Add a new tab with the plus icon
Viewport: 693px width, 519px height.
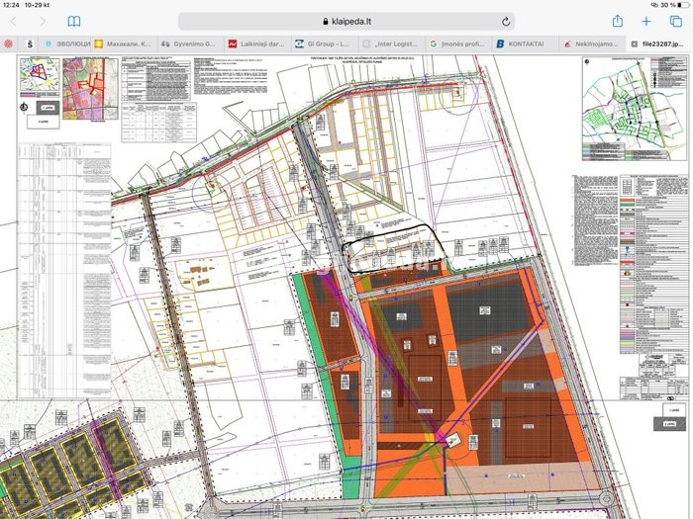pos(646,21)
